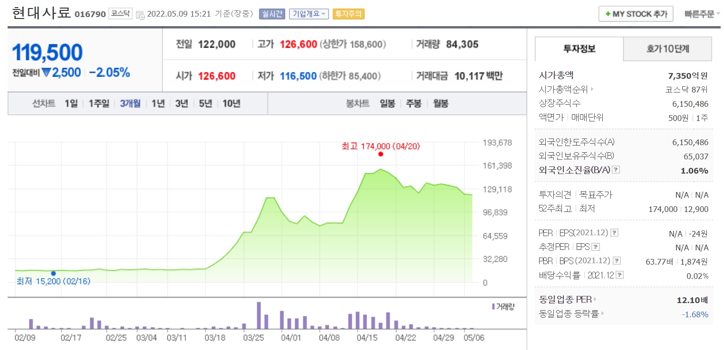Switch chart to 주봉 weekly candles

pyautogui.click(x=413, y=103)
